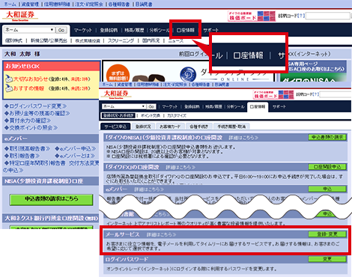Click 登録・変更 button for メールサービス
This screenshot has width=352, height=277.
327,234
